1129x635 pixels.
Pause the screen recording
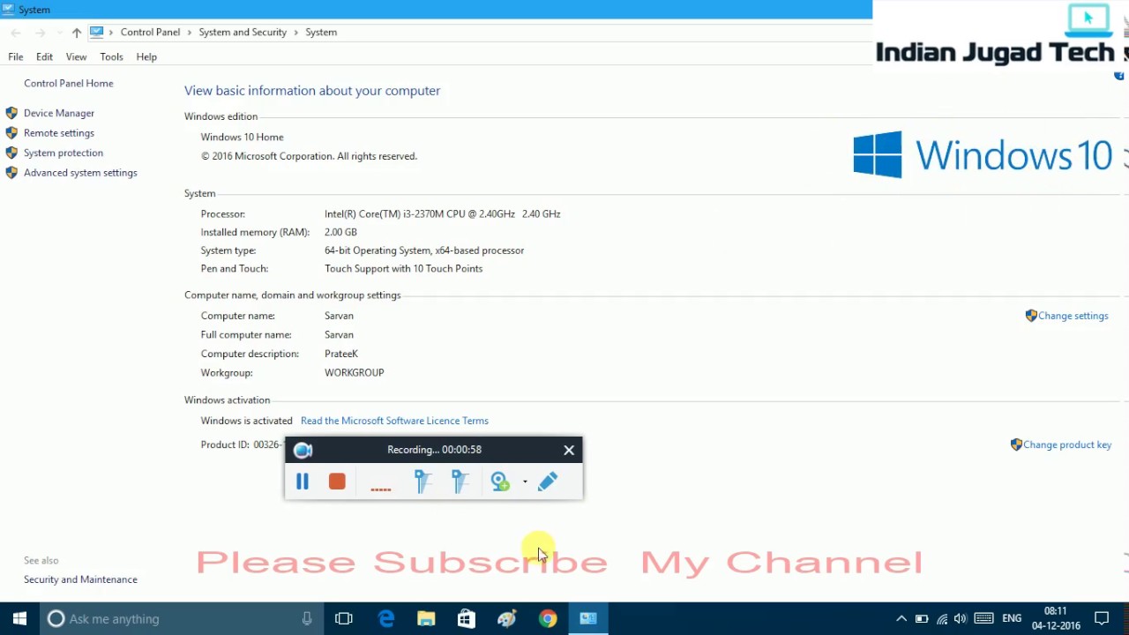coord(302,482)
